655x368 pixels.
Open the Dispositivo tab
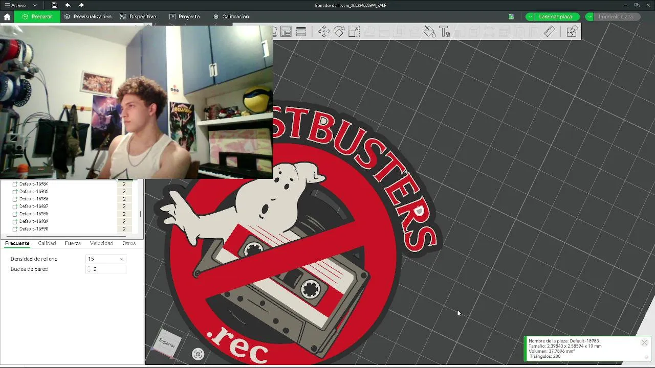138,17
